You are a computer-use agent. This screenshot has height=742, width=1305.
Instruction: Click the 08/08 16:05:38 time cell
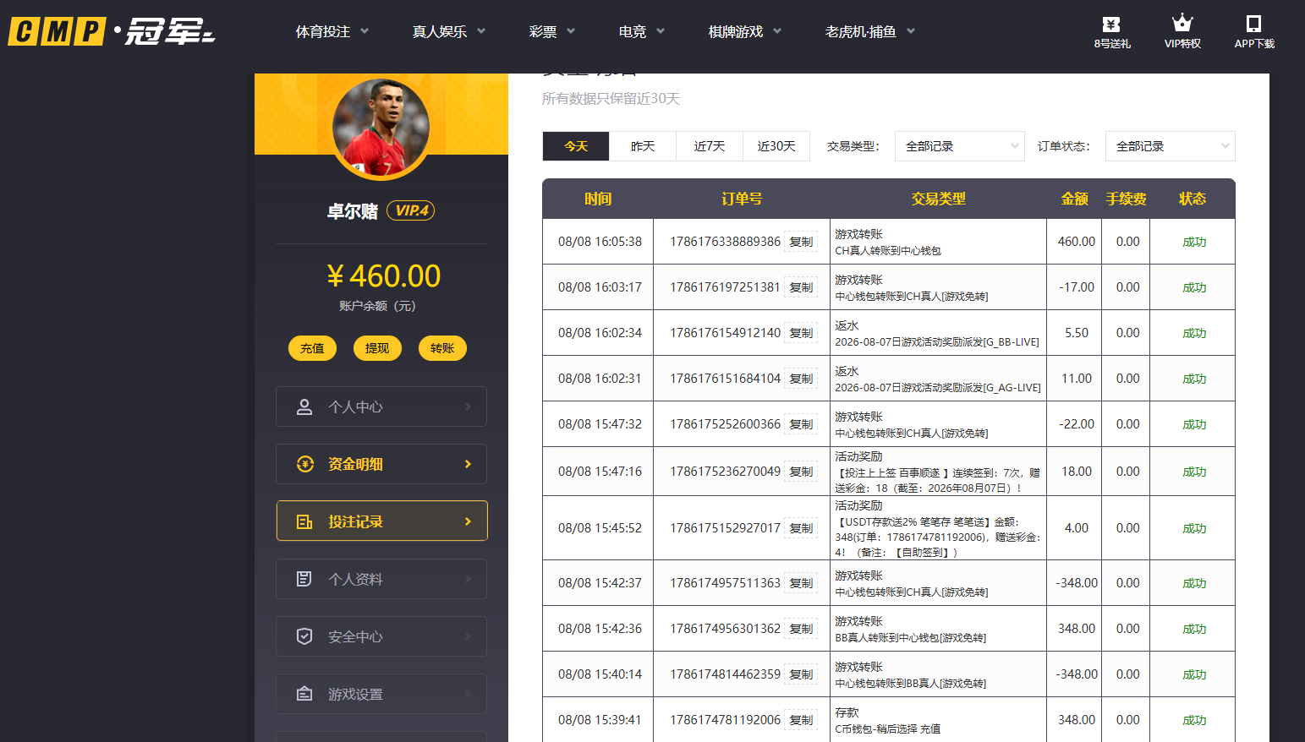click(x=600, y=242)
